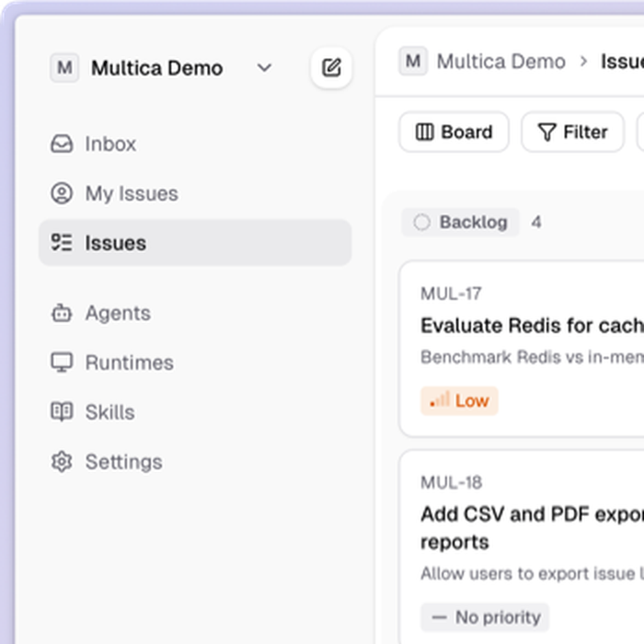Click the Agents robot icon

pyautogui.click(x=62, y=313)
